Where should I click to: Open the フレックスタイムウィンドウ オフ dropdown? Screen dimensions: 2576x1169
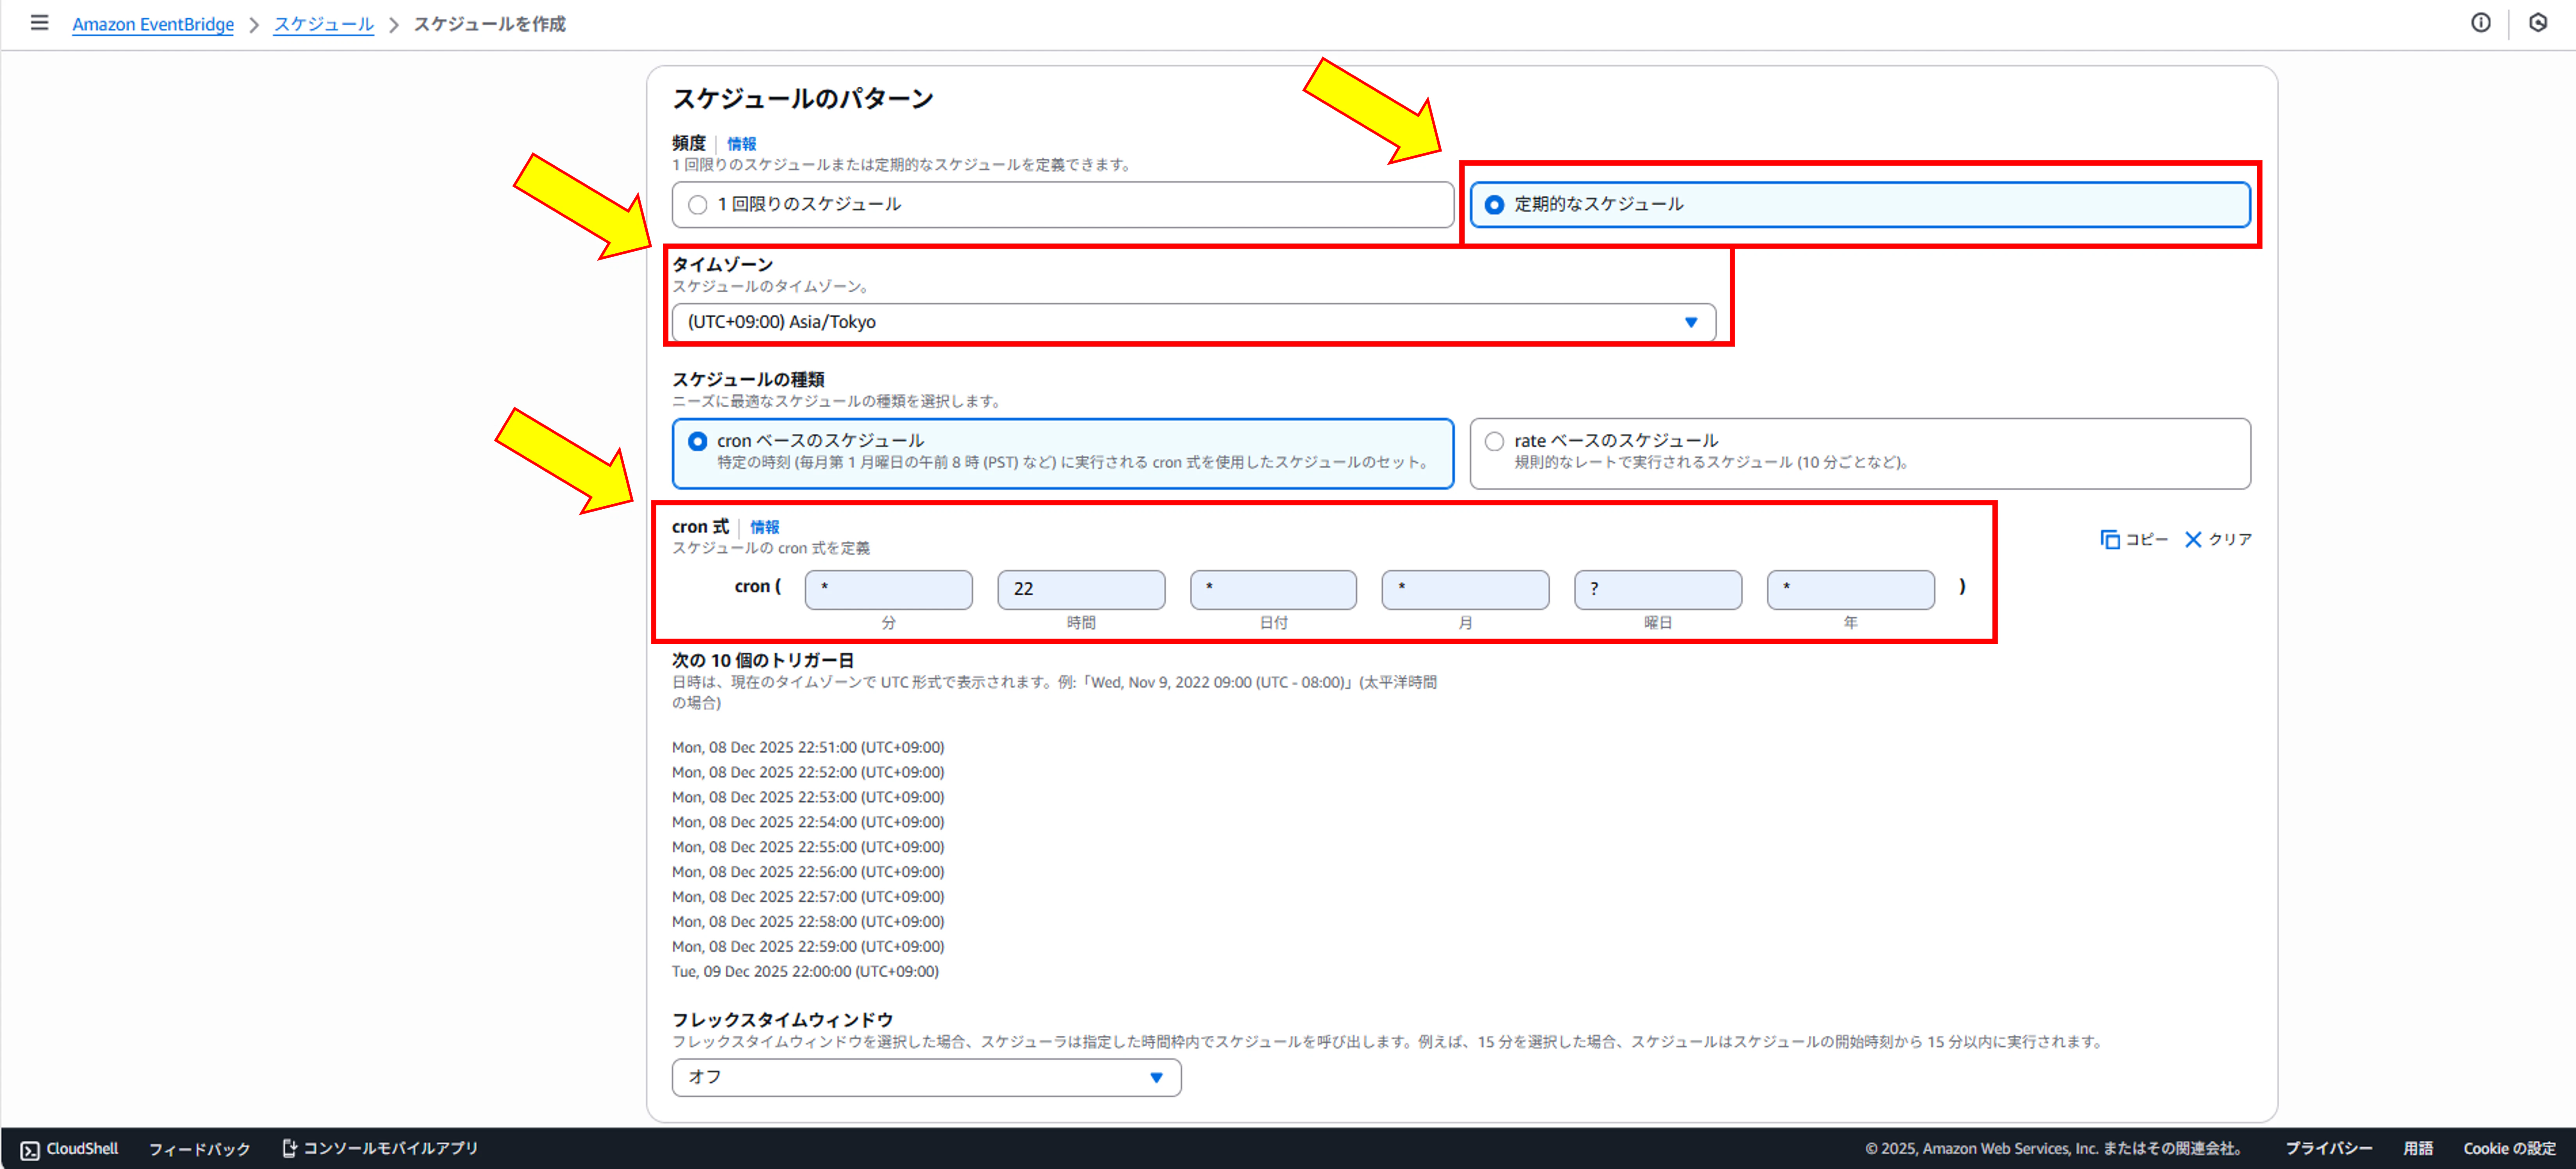click(926, 1077)
